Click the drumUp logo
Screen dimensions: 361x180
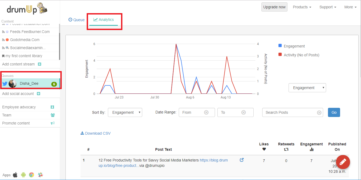coord(27,9)
